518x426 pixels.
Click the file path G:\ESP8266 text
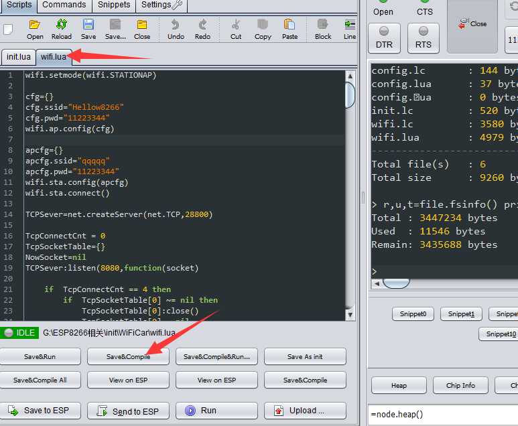click(109, 332)
